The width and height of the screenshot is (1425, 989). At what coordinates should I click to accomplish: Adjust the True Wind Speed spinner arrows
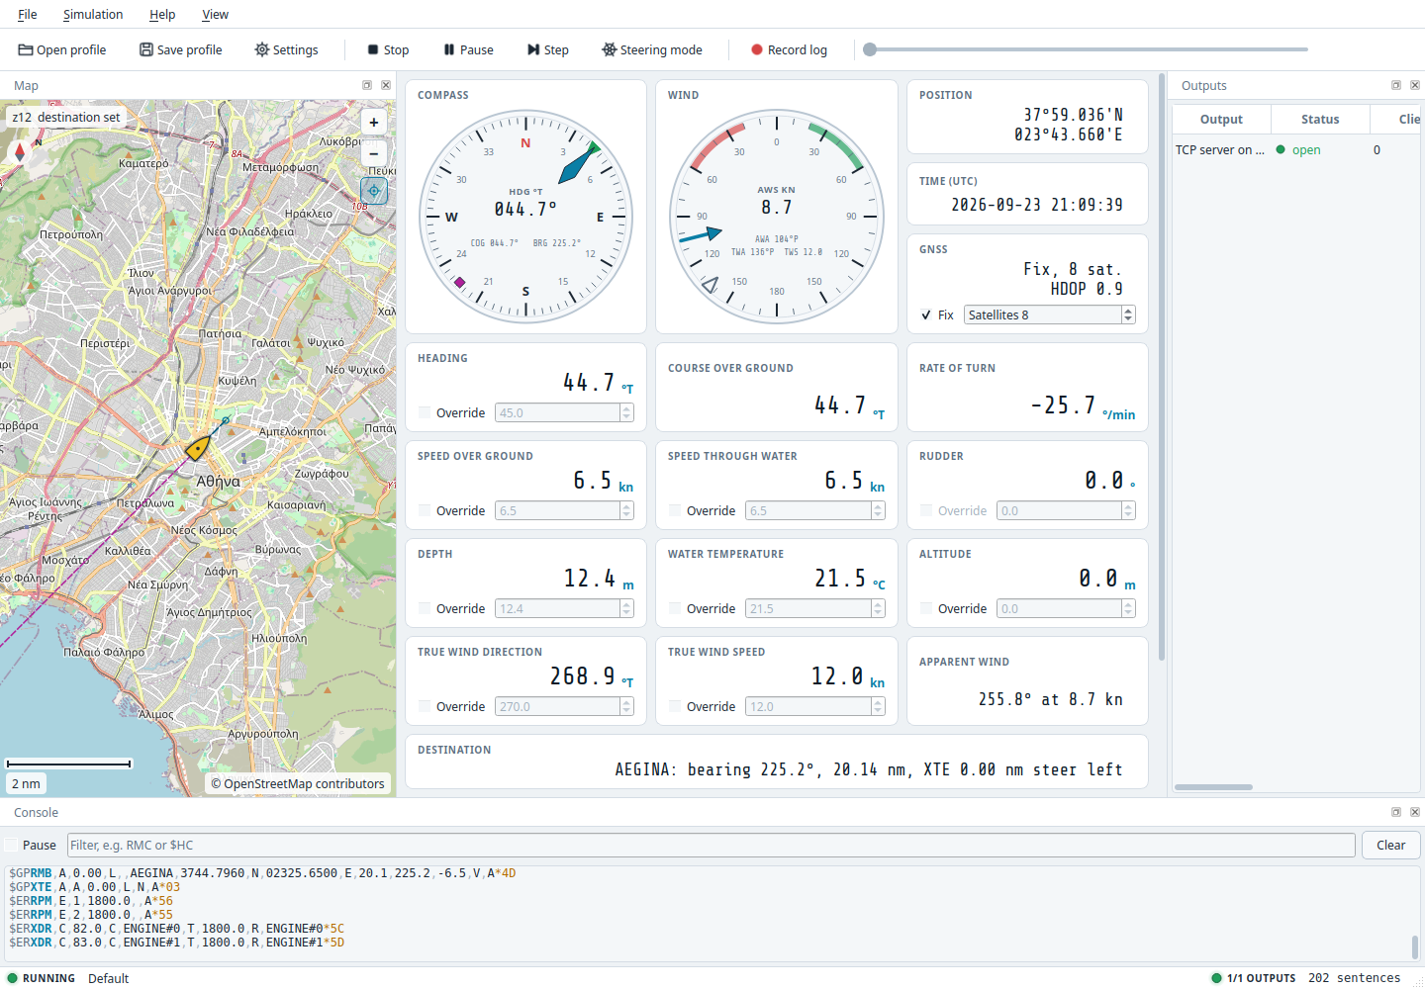pyautogui.click(x=878, y=706)
